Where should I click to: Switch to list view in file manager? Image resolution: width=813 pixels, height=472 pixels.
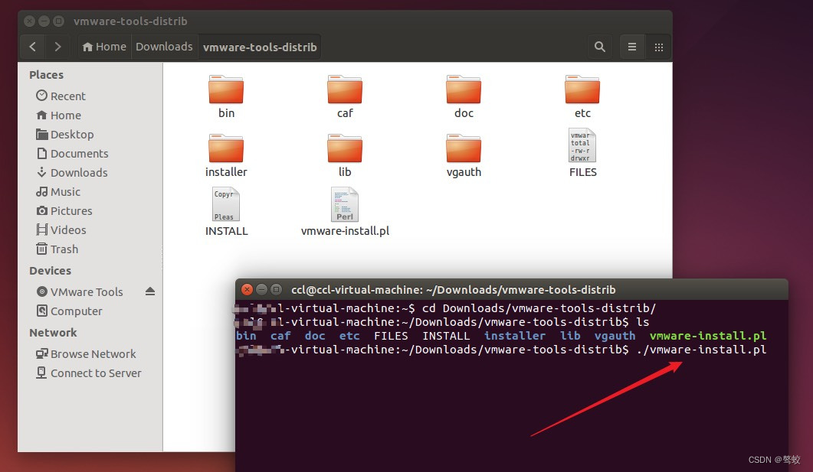632,47
